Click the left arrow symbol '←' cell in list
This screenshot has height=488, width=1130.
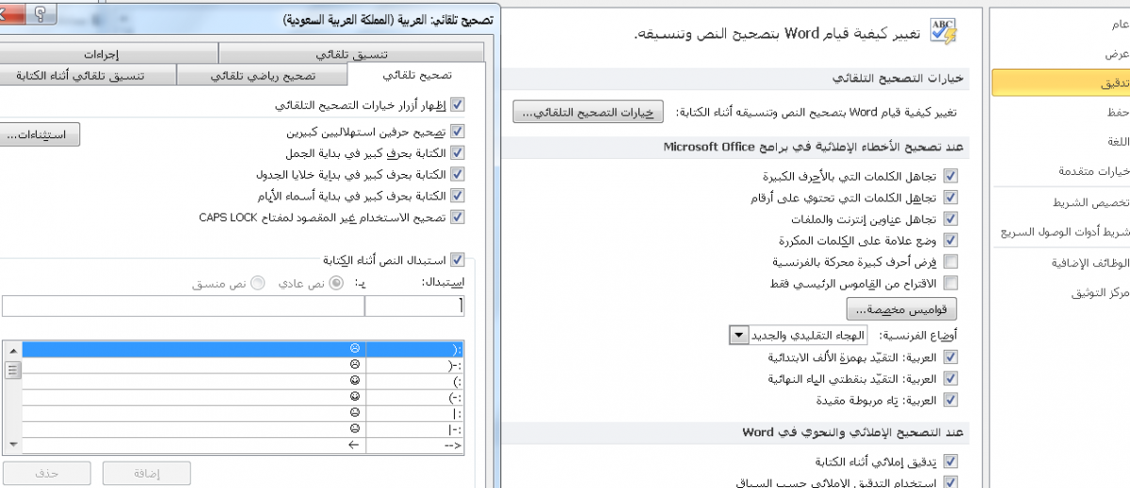[x=354, y=445]
